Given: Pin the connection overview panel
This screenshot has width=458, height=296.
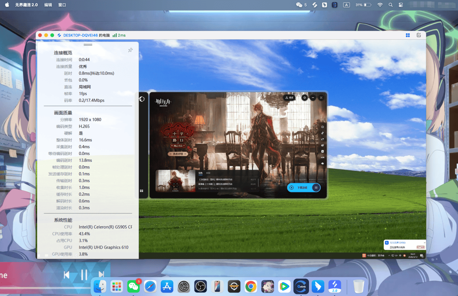Looking at the screenshot, I should click(x=130, y=50).
